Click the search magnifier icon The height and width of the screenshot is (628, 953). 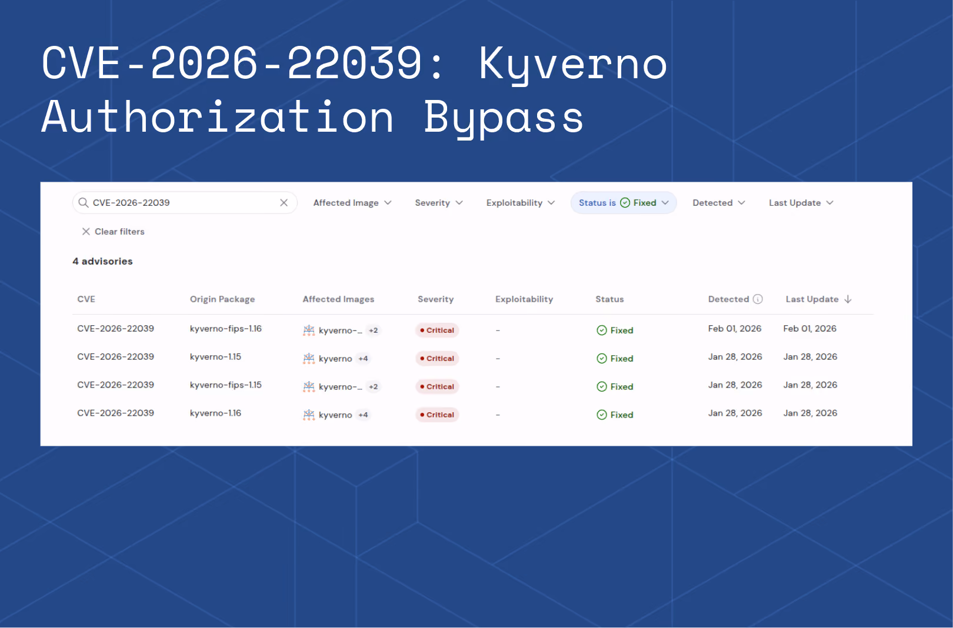tap(84, 203)
